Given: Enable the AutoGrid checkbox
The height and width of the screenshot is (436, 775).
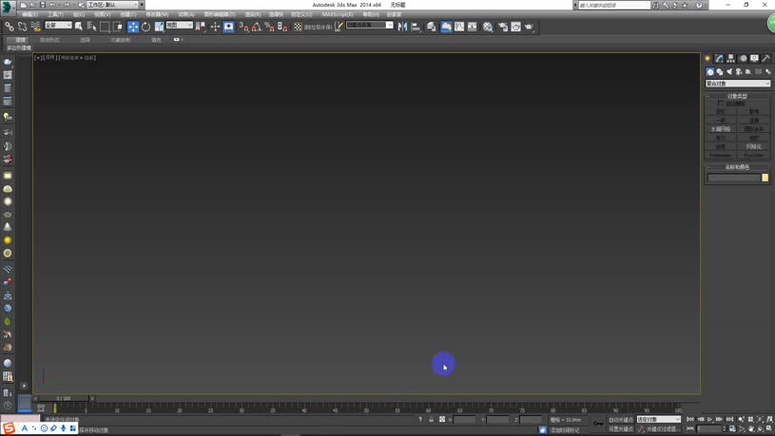Looking at the screenshot, I should pos(720,104).
